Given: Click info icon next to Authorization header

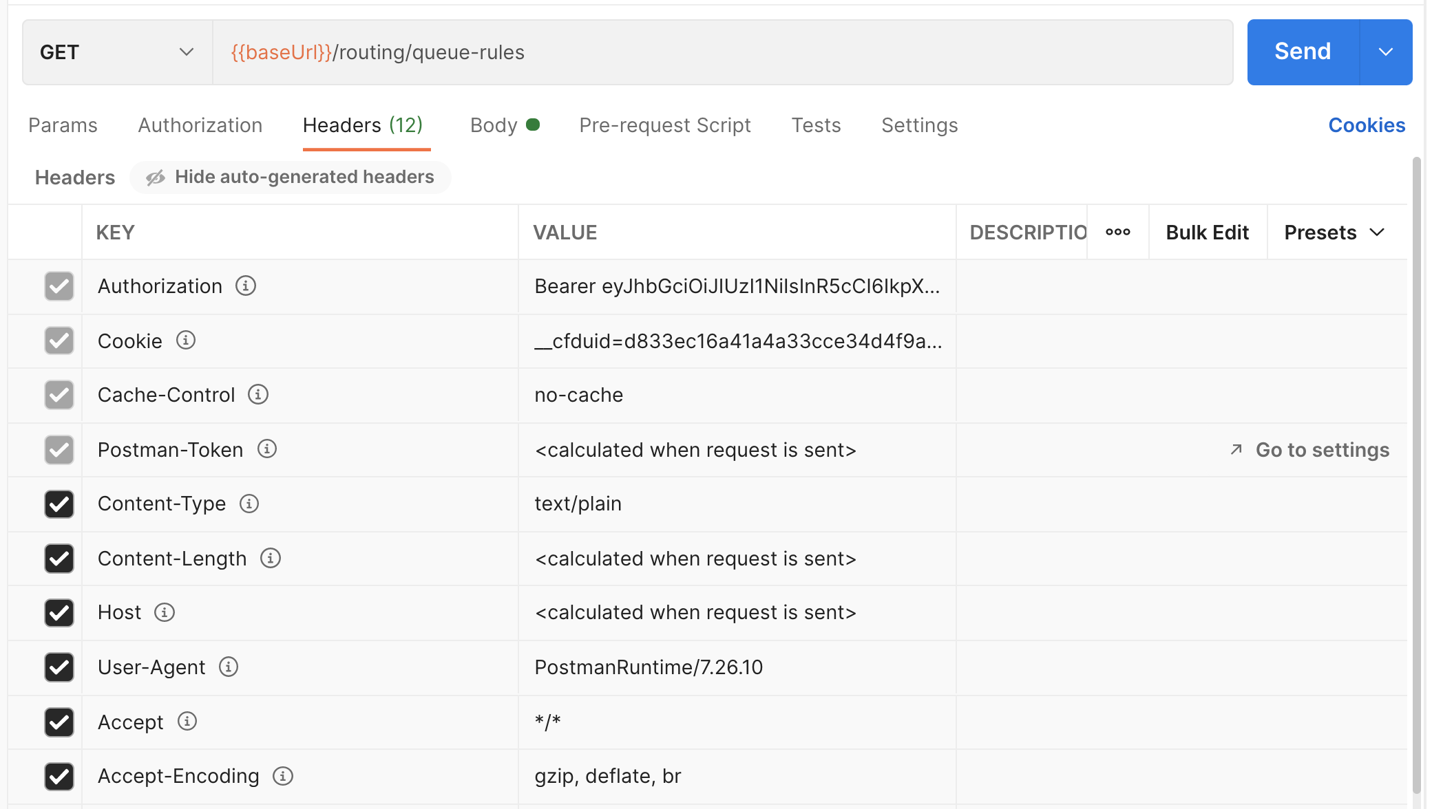Looking at the screenshot, I should tap(246, 285).
